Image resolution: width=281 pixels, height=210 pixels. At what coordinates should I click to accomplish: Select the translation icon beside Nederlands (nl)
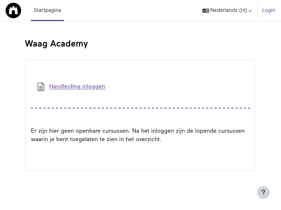(206, 10)
